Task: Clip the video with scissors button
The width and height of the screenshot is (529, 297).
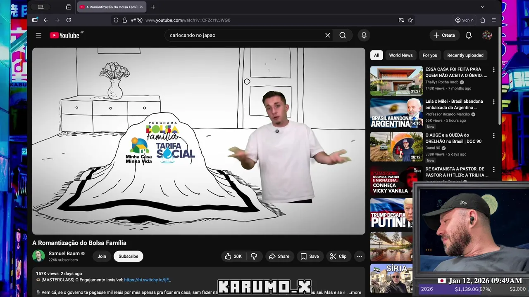Action: pyautogui.click(x=338, y=256)
